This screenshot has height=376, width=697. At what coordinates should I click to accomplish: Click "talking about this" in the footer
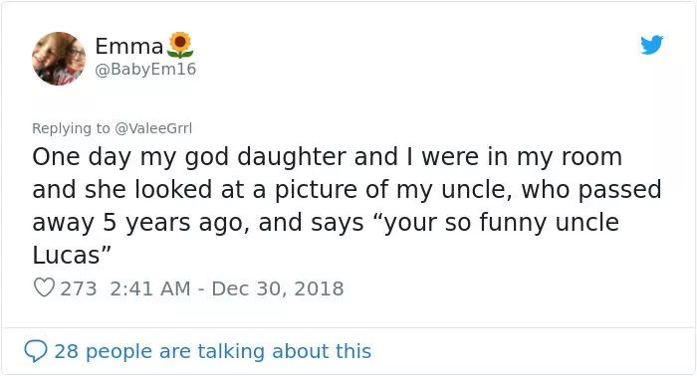pos(285,351)
